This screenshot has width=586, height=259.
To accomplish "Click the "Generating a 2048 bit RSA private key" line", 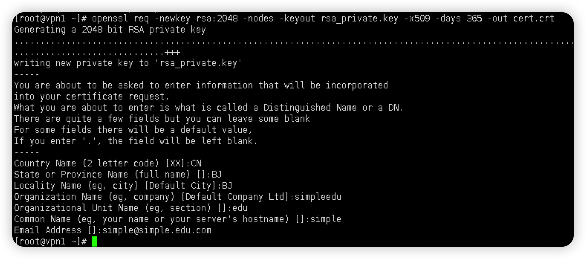I will click(x=110, y=30).
